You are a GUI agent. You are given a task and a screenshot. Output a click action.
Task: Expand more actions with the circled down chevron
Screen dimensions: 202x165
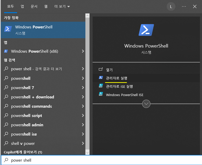pyautogui.click(x=146, y=104)
